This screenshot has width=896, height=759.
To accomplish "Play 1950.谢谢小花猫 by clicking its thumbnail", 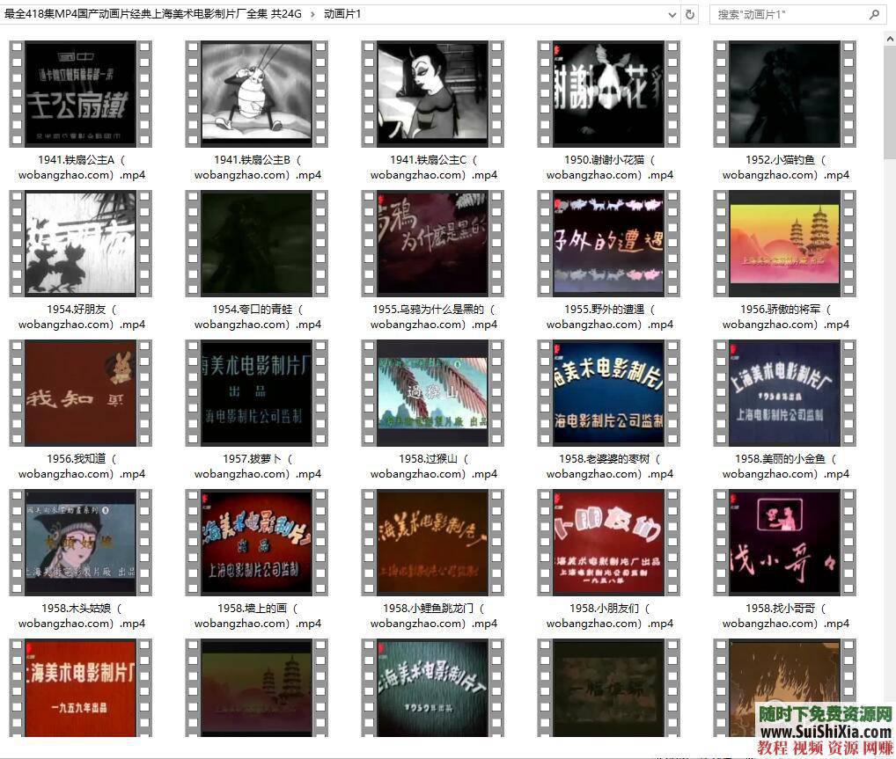I will [x=608, y=93].
